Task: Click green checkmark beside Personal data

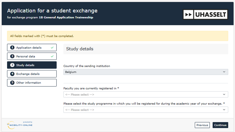Action: (x=52, y=56)
